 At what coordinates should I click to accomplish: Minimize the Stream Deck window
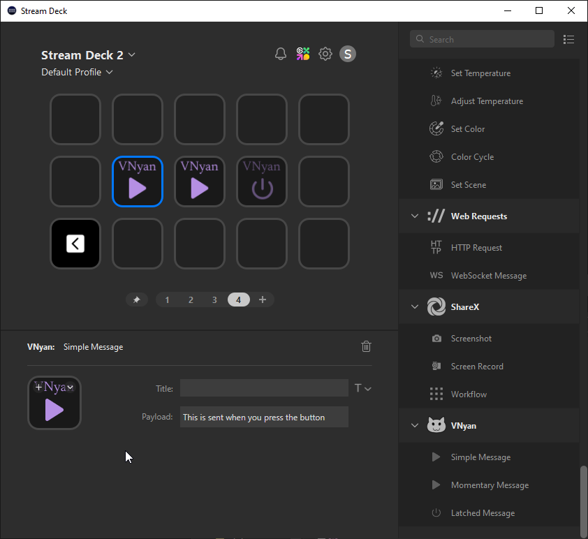508,11
